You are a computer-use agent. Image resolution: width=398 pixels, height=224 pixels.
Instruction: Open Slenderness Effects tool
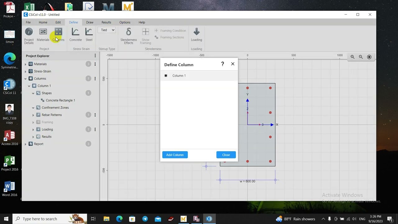pyautogui.click(x=128, y=36)
